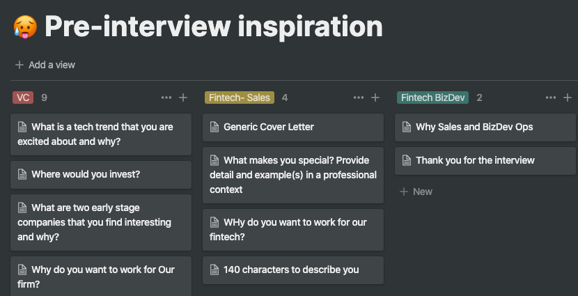This screenshot has width=578, height=296.
Task: Open the Thank you for the interview card
Action: click(475, 160)
